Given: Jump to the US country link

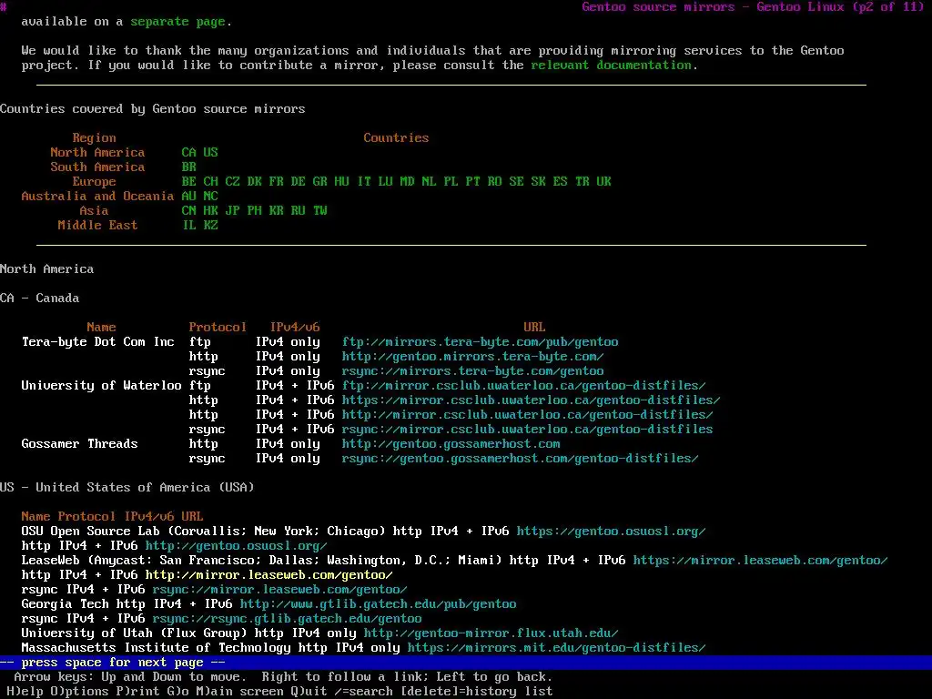Looking at the screenshot, I should 210,153.
